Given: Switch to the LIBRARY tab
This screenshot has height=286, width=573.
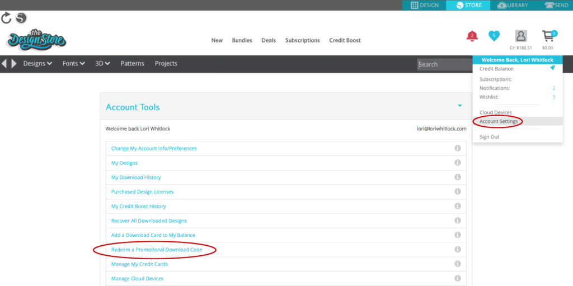Looking at the screenshot, I should click(x=513, y=5).
